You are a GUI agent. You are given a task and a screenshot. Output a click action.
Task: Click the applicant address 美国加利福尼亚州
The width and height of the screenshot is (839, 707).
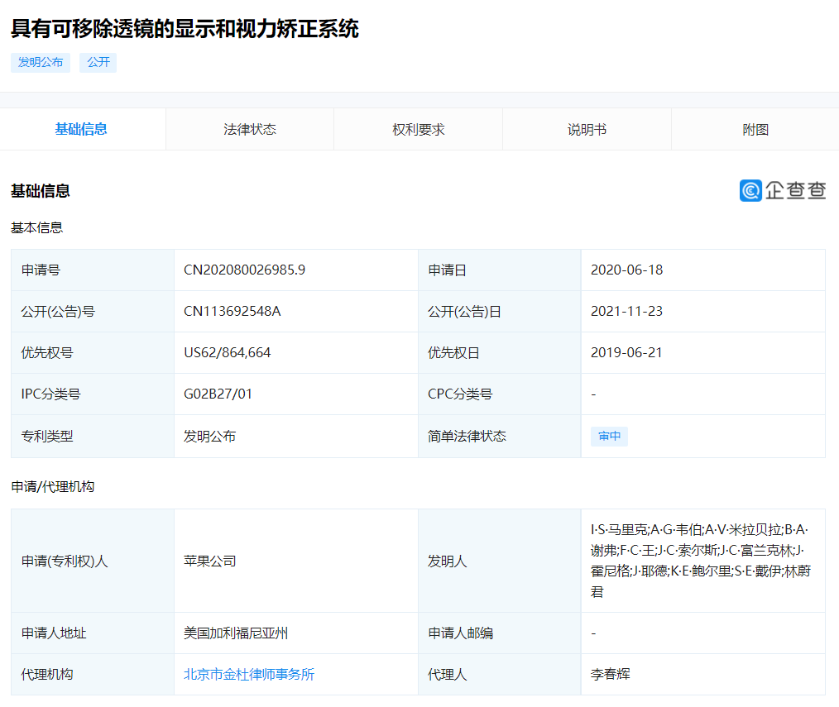coord(235,633)
